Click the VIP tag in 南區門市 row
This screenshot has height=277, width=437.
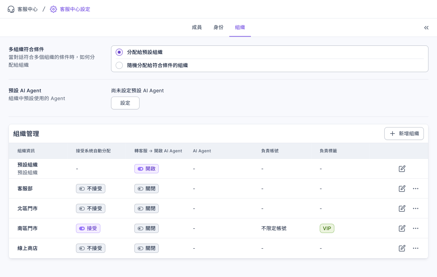327,228
